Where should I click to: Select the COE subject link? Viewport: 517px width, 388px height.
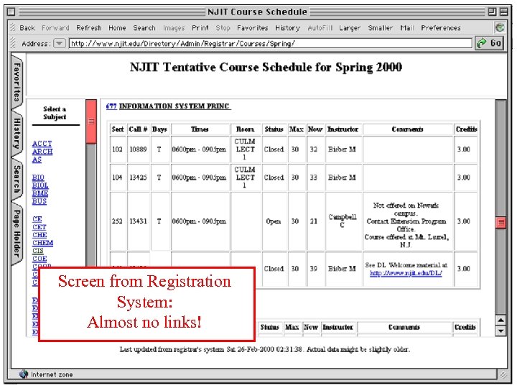pos(39,259)
